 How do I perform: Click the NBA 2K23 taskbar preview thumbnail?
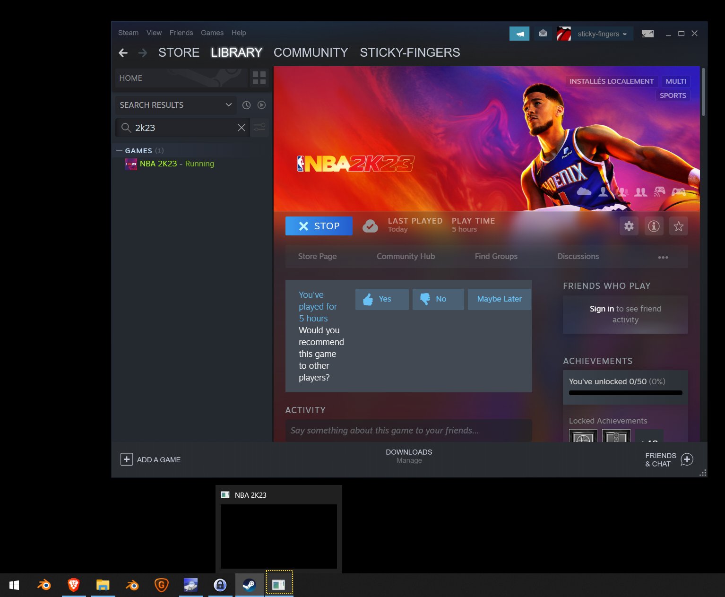[279, 536]
